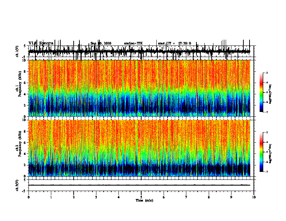
Task: Click the time axis tick label '0'
Action: (x=29, y=197)
